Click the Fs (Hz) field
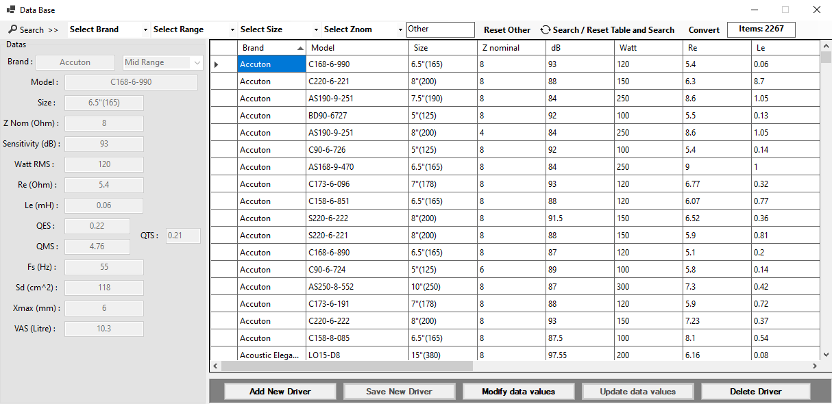Viewport: 832px width, 404px height. [x=104, y=267]
